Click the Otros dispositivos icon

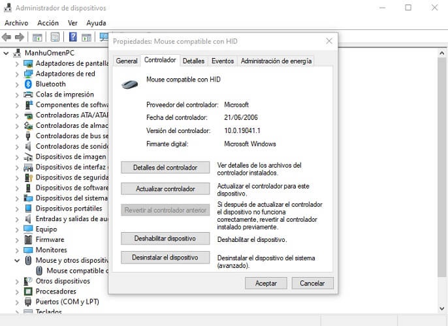[28, 281]
